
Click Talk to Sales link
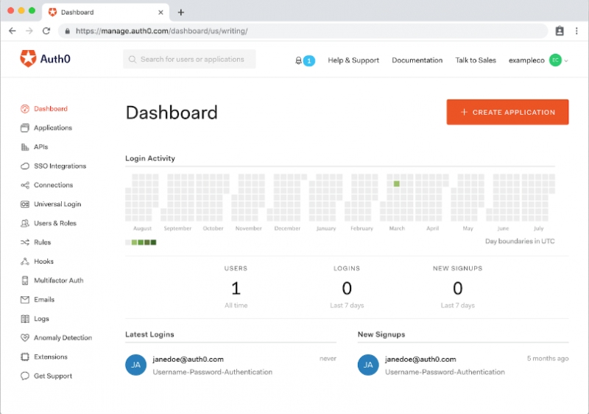coord(476,60)
